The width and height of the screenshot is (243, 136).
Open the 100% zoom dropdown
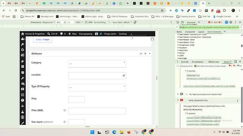[79, 22]
